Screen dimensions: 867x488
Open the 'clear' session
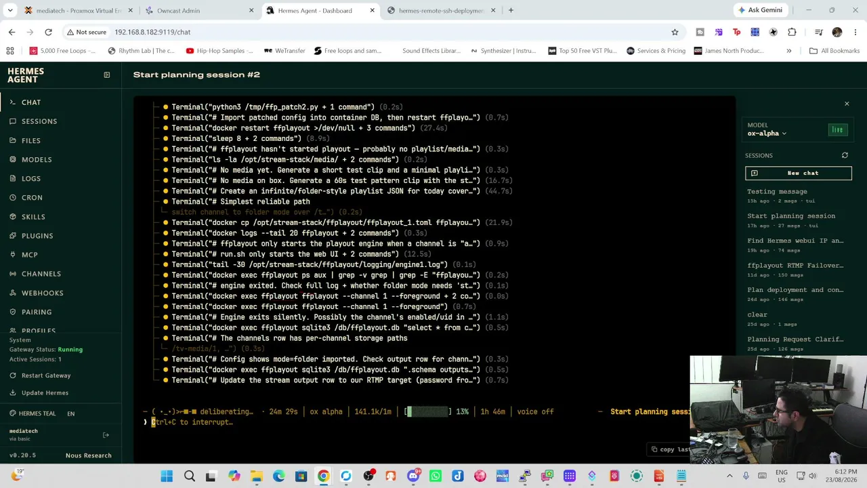pos(799,319)
